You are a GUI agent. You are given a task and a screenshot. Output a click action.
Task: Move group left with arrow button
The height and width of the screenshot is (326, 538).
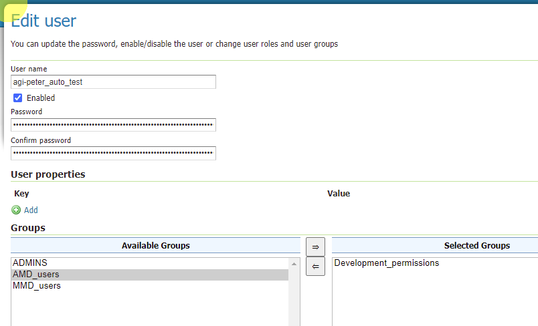pos(315,267)
